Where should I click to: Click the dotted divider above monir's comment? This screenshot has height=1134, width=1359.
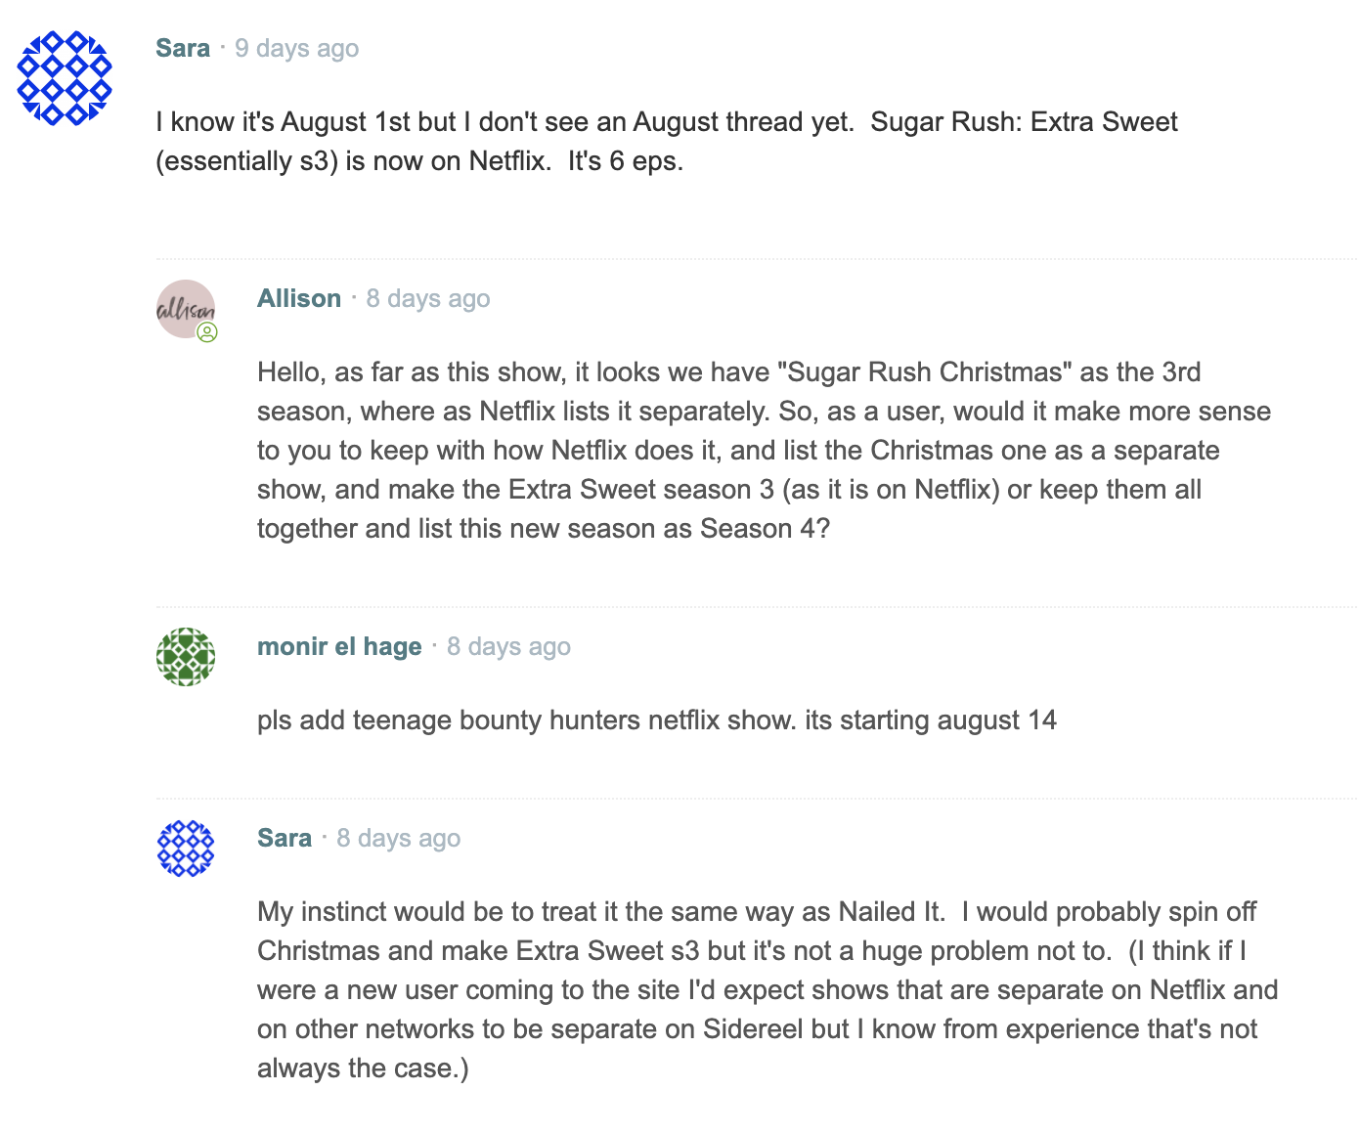tap(757, 607)
